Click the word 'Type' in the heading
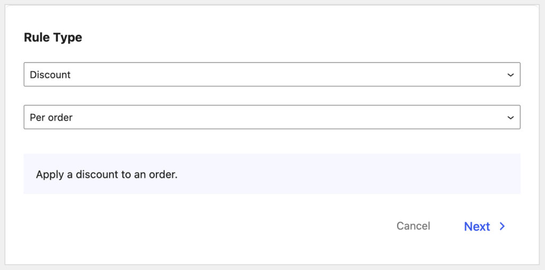Screen dimensions: 545x270 tap(68, 38)
